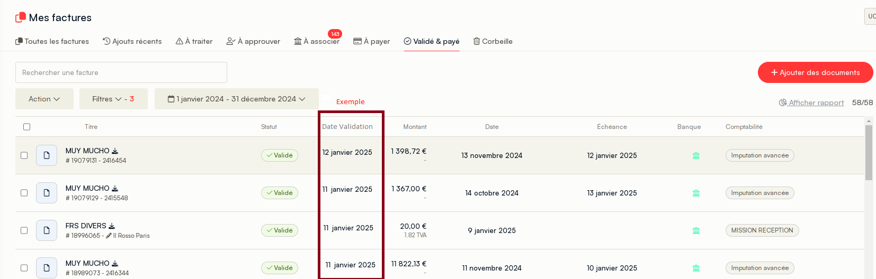This screenshot has width=876, height=279.
Task: Open the date range picker for 2024
Action: [236, 99]
